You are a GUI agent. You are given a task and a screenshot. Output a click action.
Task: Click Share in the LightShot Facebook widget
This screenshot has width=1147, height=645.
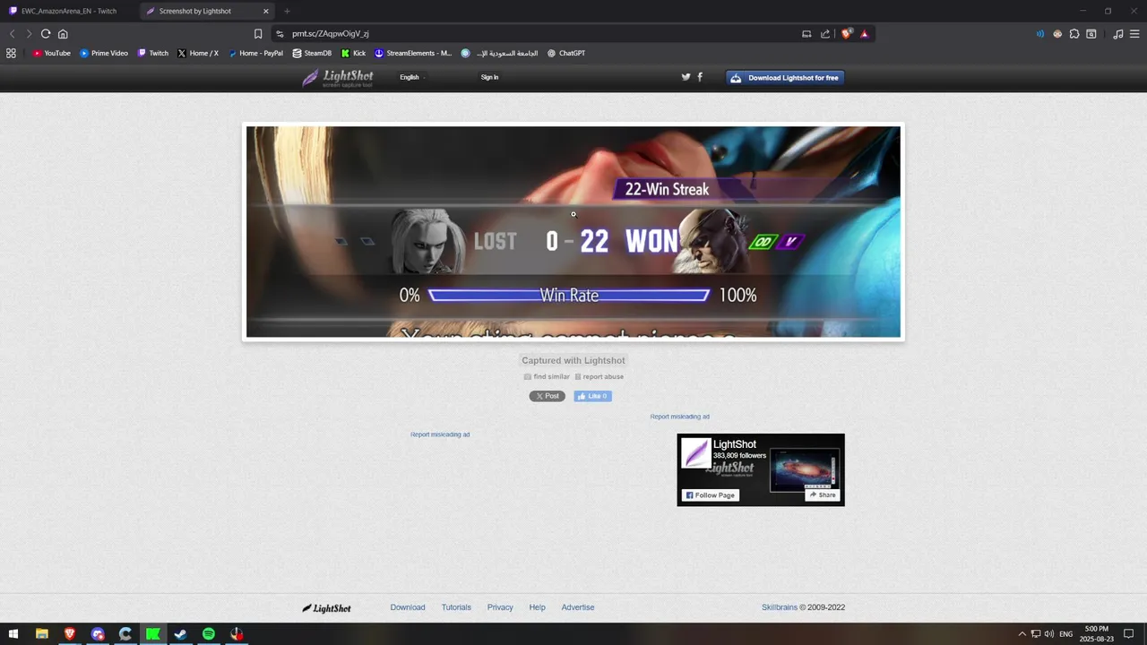point(822,495)
